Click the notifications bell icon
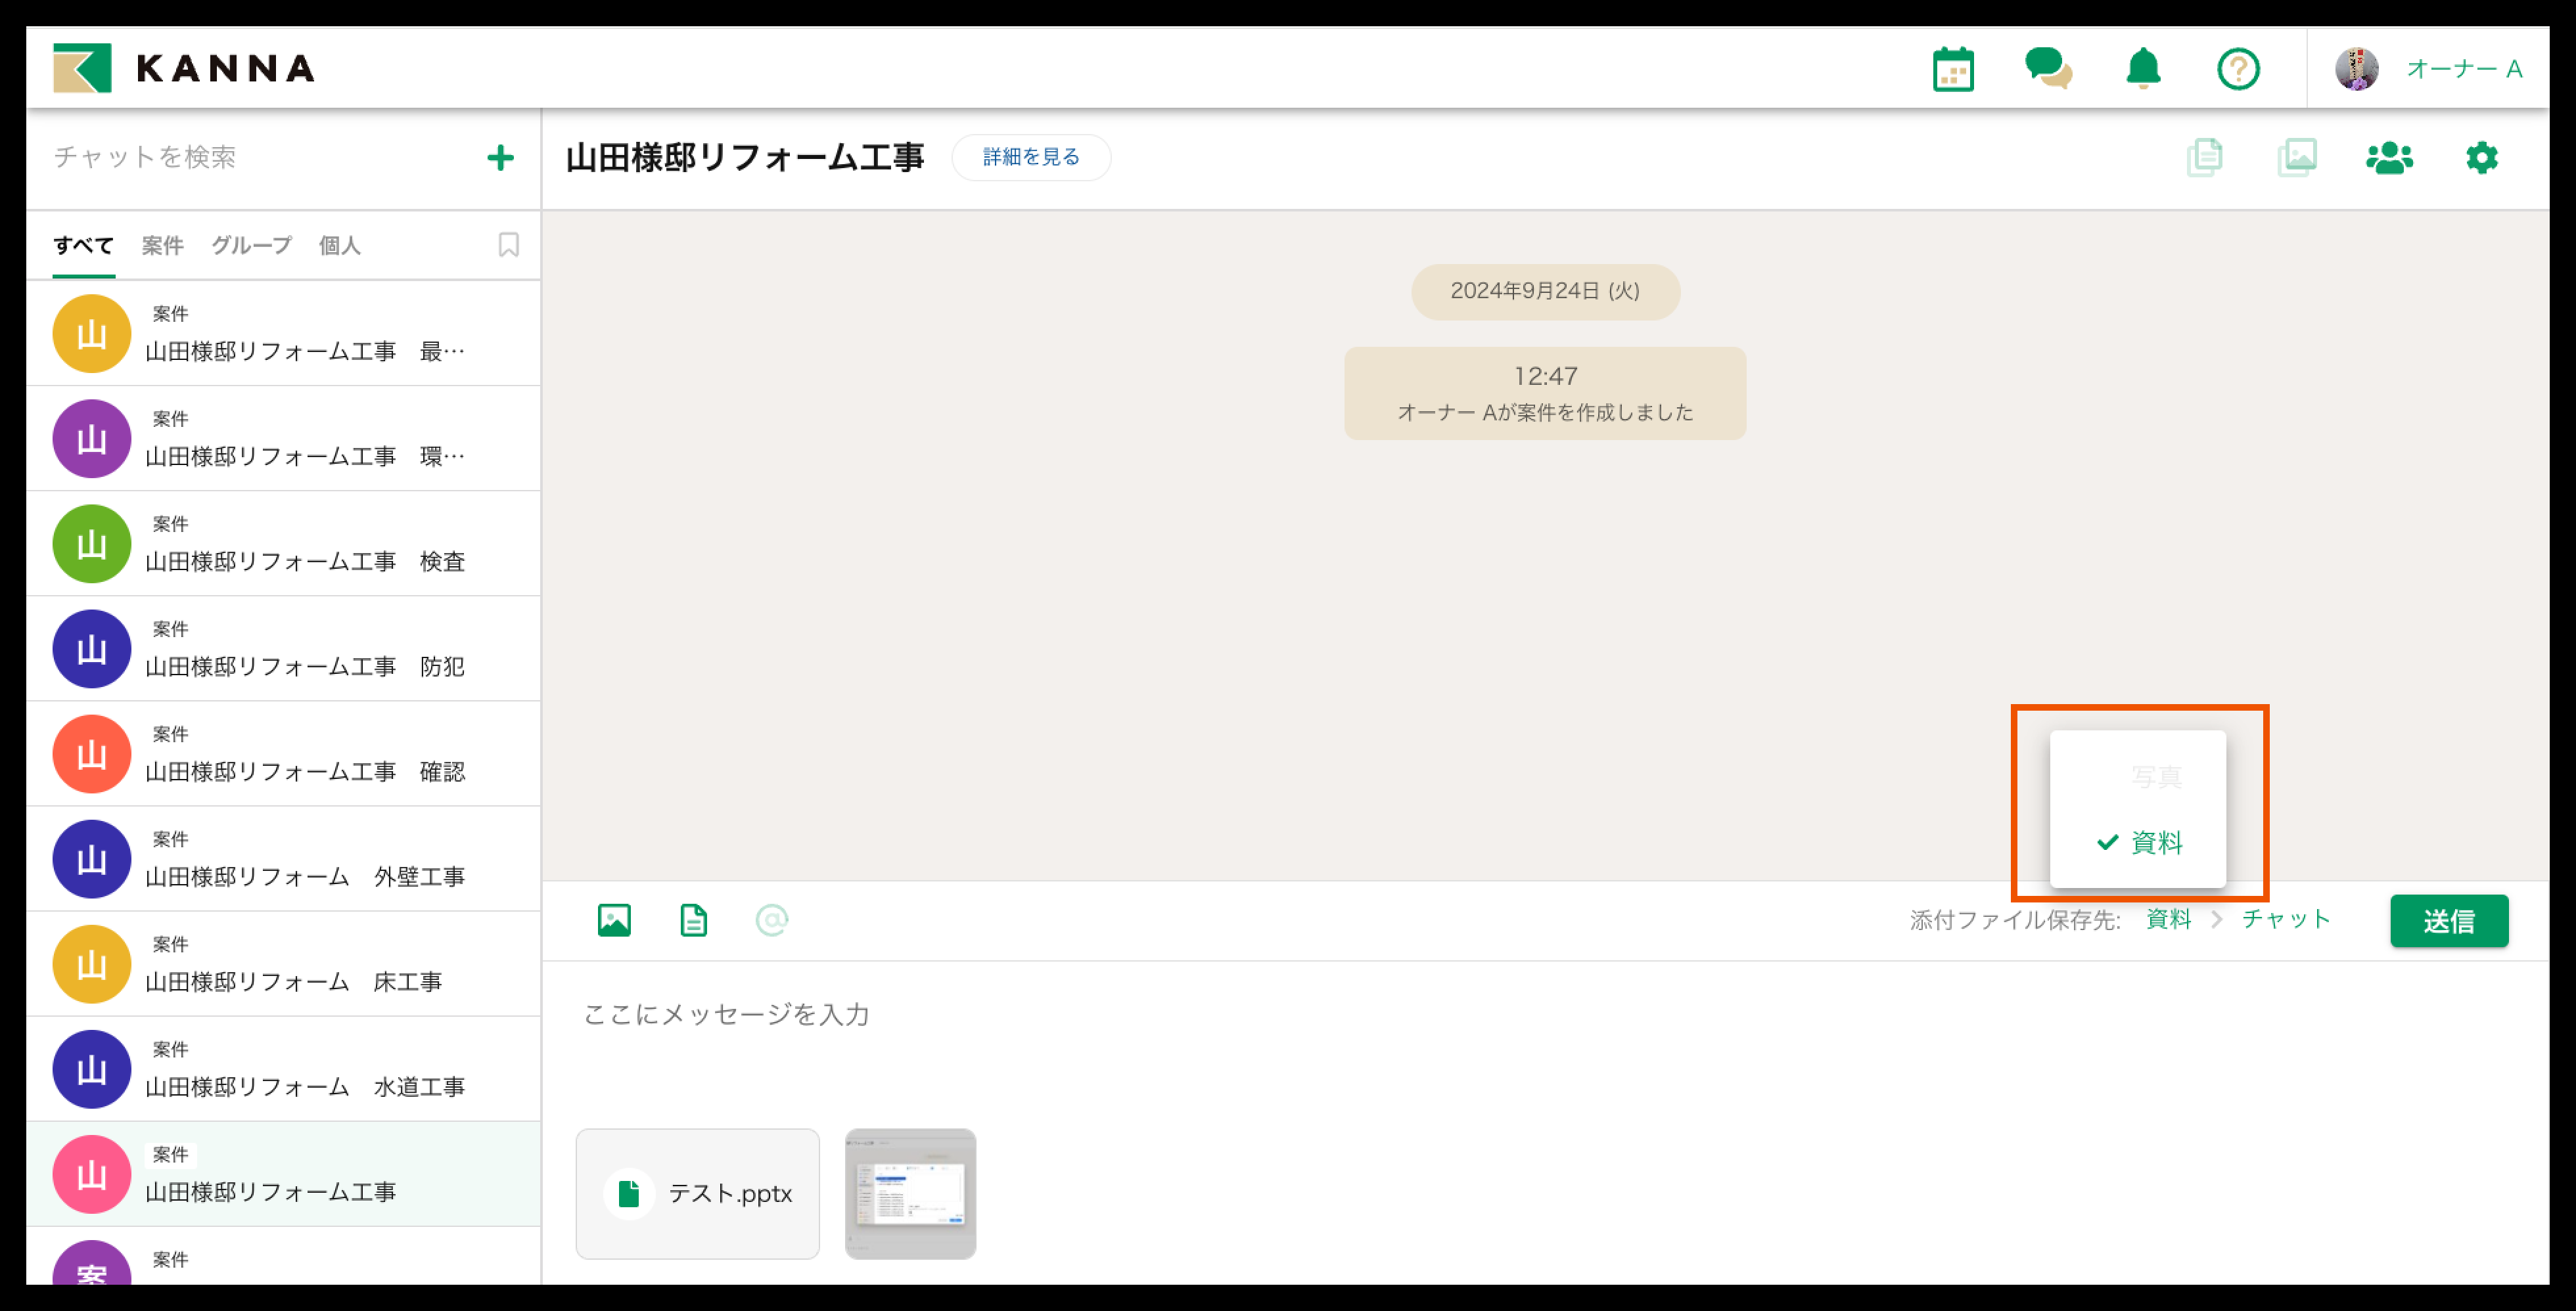The height and width of the screenshot is (1311, 2576). click(x=2143, y=69)
